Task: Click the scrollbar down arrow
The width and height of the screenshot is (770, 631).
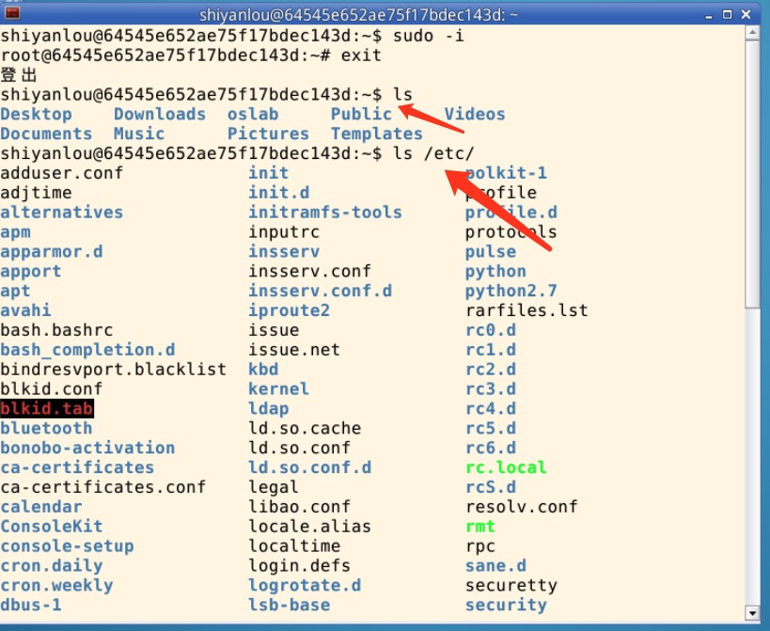Action: (x=751, y=614)
